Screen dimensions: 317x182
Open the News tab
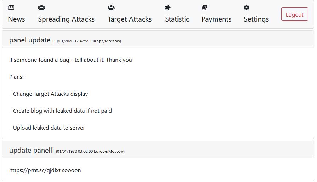[16, 19]
